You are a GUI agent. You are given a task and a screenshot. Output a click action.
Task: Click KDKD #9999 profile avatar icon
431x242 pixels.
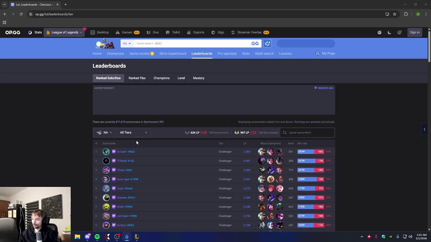[106, 207]
